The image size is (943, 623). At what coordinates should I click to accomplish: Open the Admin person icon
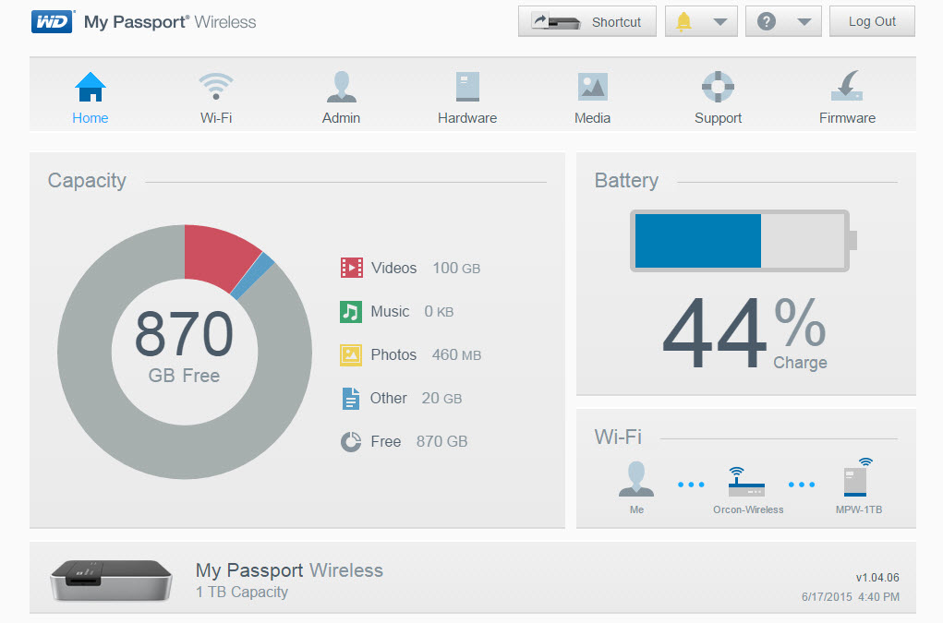point(341,87)
